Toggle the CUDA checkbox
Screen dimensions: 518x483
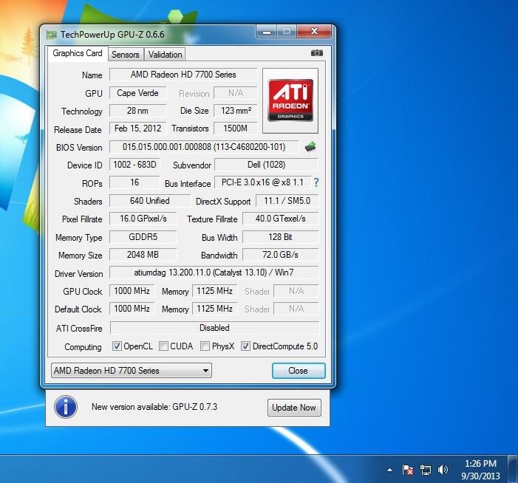(163, 346)
